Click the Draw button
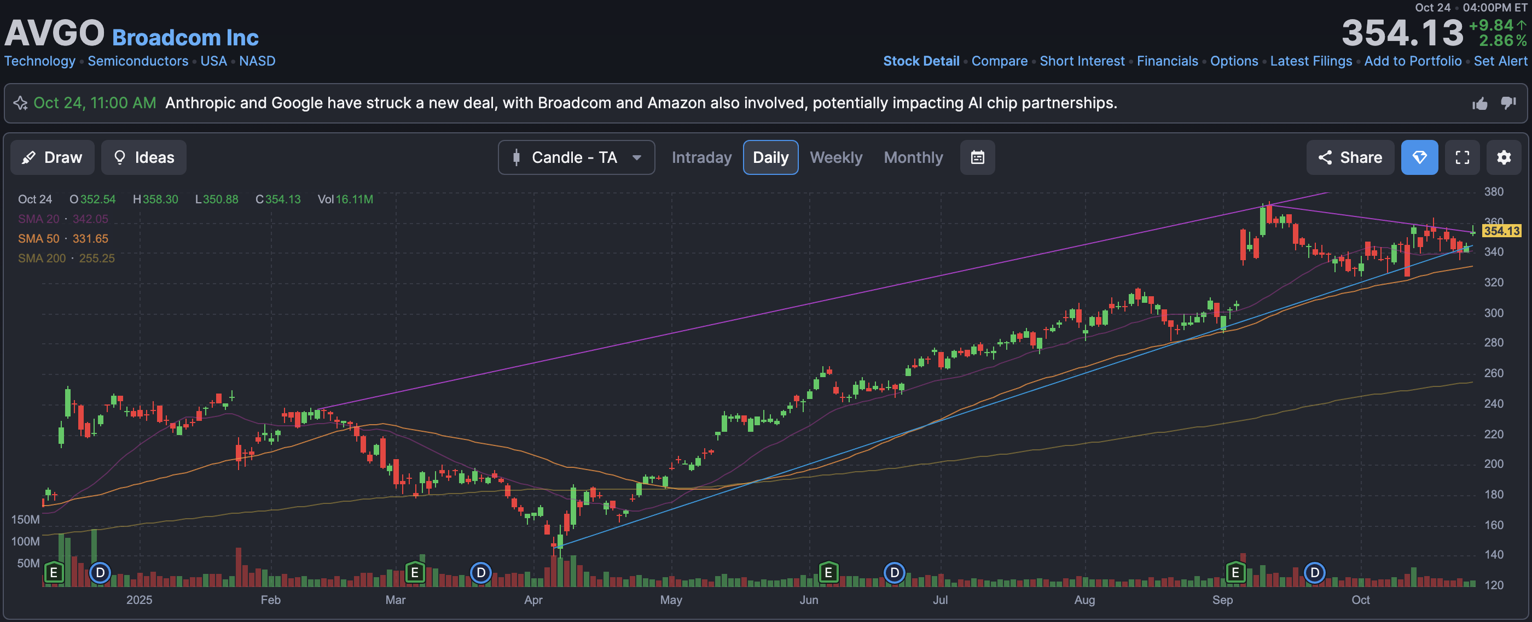The width and height of the screenshot is (1532, 622). coord(53,157)
